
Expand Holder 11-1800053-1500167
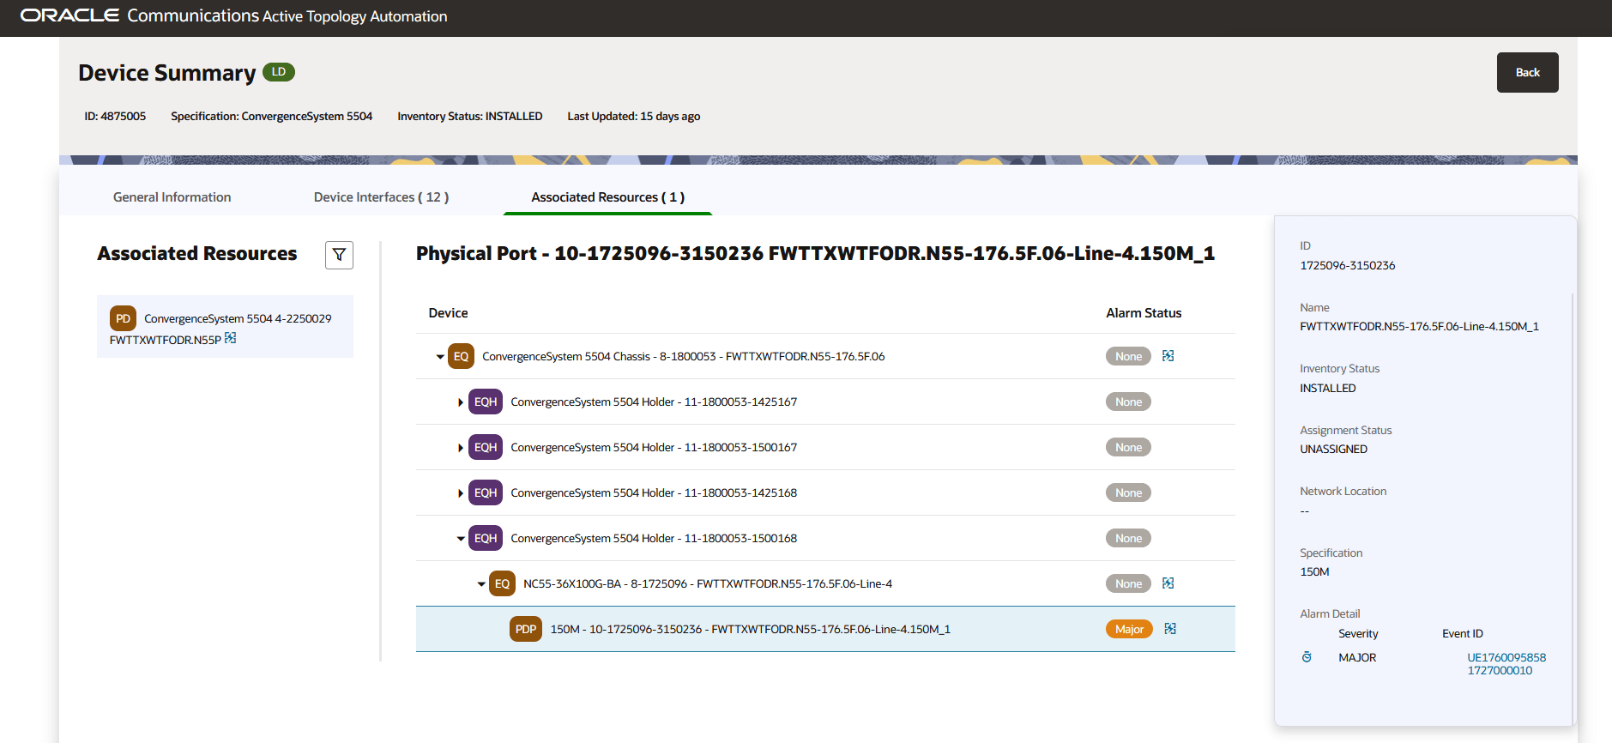461,448
